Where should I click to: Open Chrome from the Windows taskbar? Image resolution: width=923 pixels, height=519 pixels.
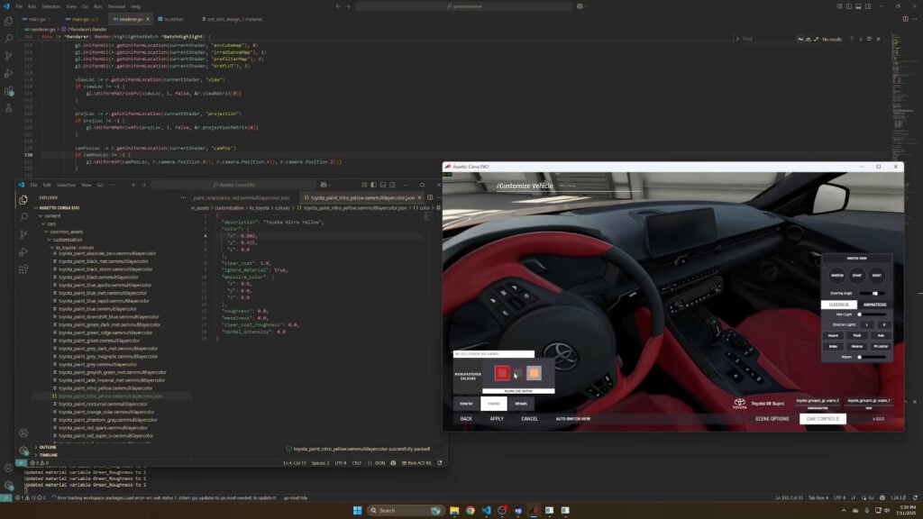pos(471,510)
